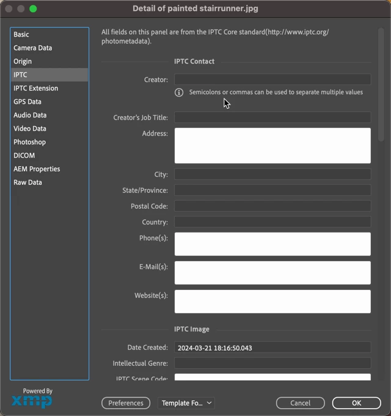Switch to Camera Data panel
Image resolution: width=391 pixels, height=416 pixels.
49,48
